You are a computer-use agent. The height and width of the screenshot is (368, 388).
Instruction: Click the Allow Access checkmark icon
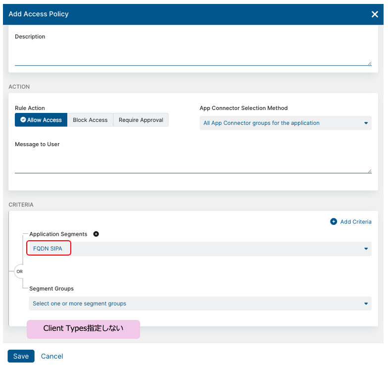23,120
